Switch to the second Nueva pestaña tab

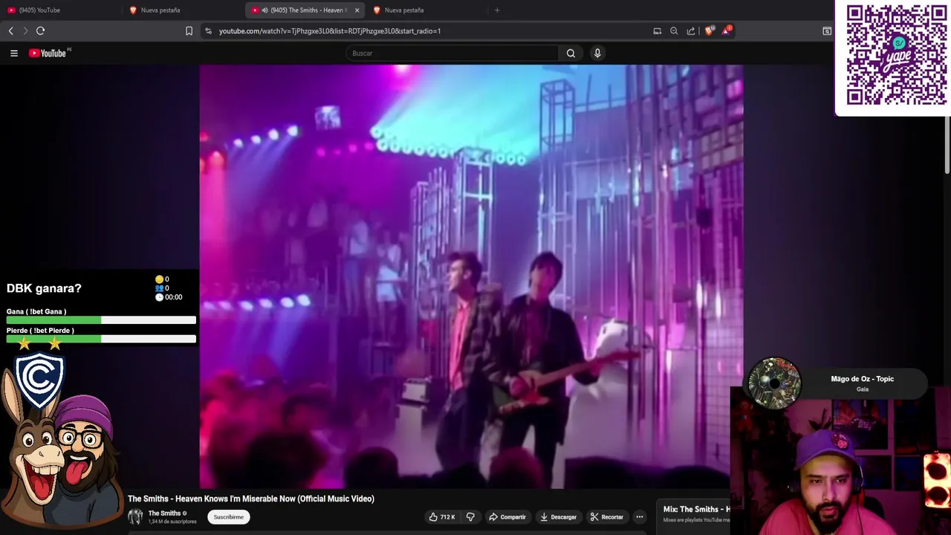pos(182,10)
